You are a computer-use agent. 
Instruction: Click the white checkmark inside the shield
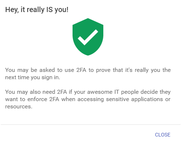pos(88,37)
